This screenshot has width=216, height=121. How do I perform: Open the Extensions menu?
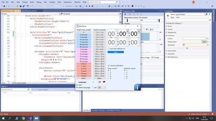pos(67,2)
